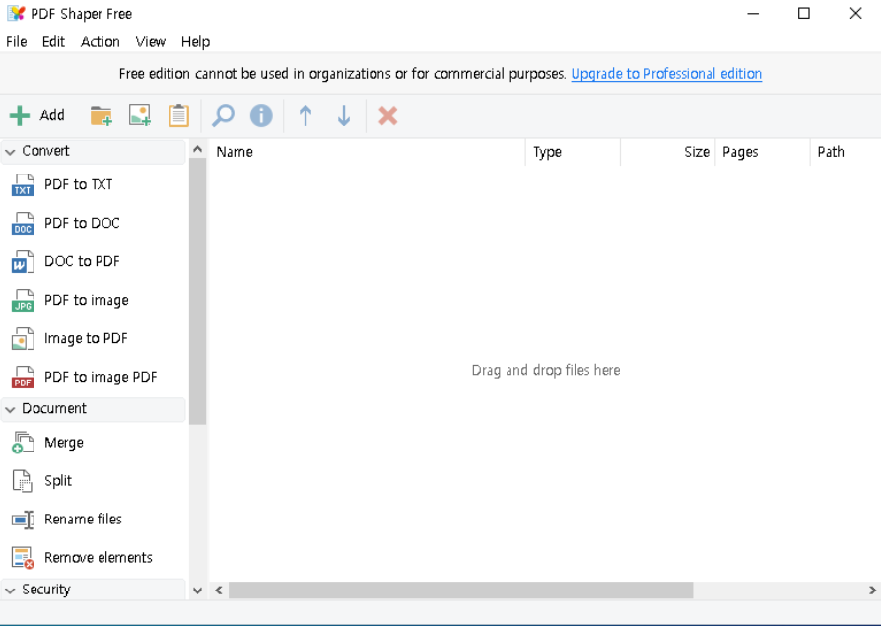The image size is (881, 626).
Task: Select the Merge tool label
Action: tap(64, 443)
